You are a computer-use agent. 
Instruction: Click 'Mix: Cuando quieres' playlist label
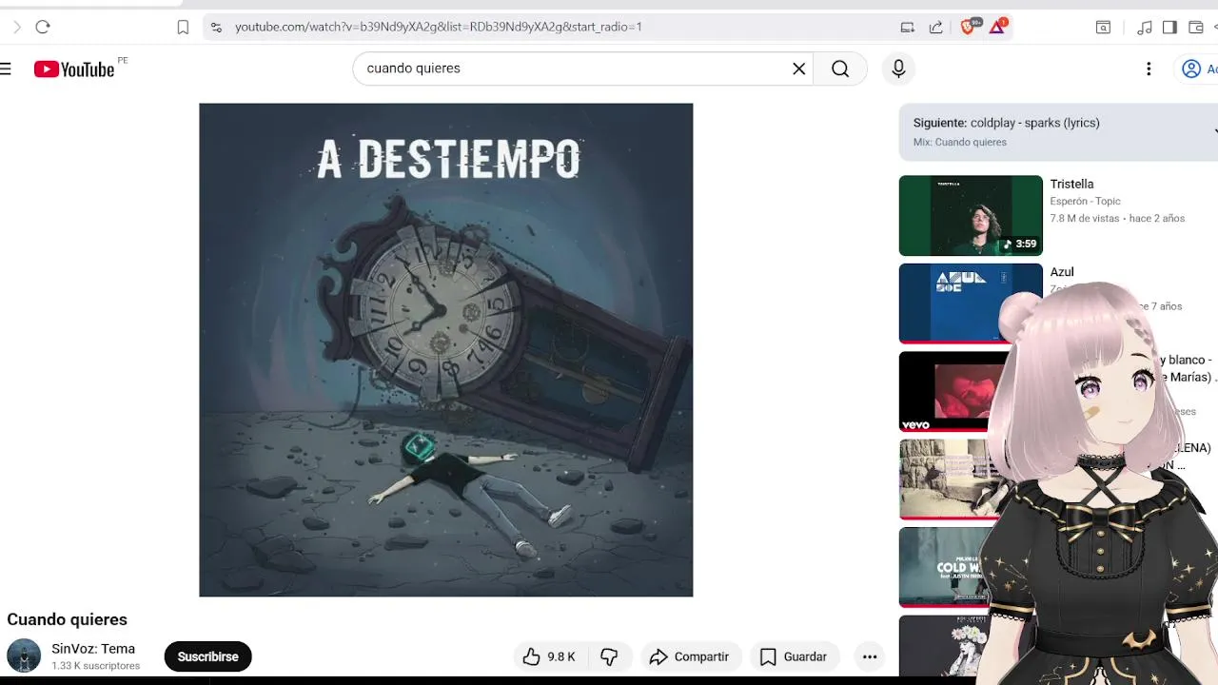click(960, 142)
